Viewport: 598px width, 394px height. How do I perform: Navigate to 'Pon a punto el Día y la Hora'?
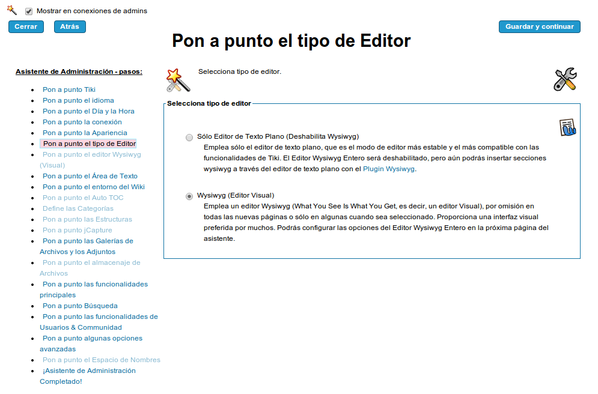pos(88,111)
